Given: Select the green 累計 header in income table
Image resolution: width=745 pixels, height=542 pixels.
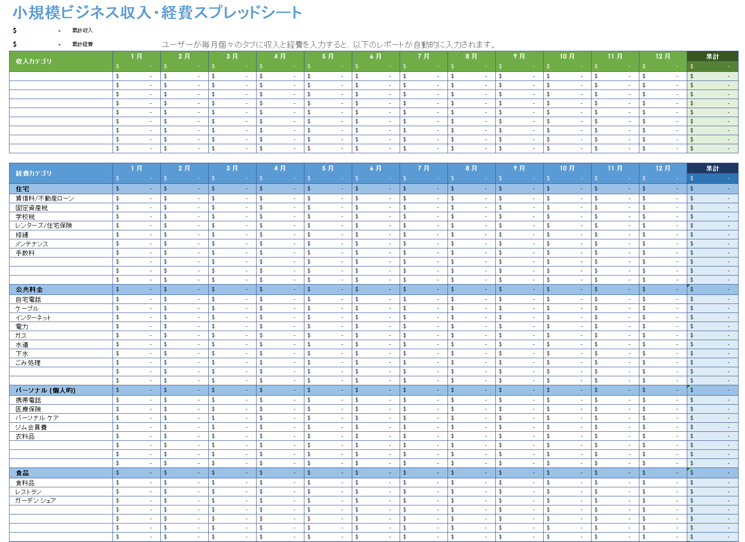Looking at the screenshot, I should point(713,56).
